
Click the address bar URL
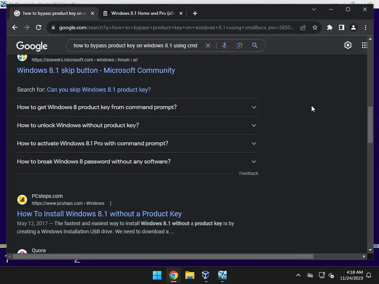(177, 27)
